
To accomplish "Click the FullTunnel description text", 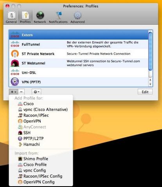I will tap(103, 44).
